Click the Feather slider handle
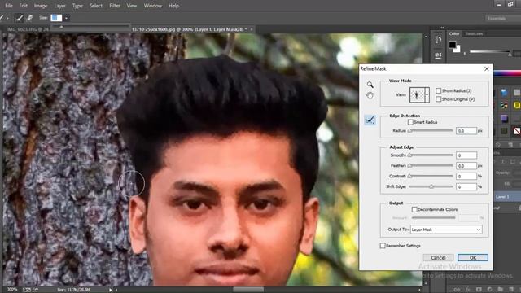 [x=410, y=165]
